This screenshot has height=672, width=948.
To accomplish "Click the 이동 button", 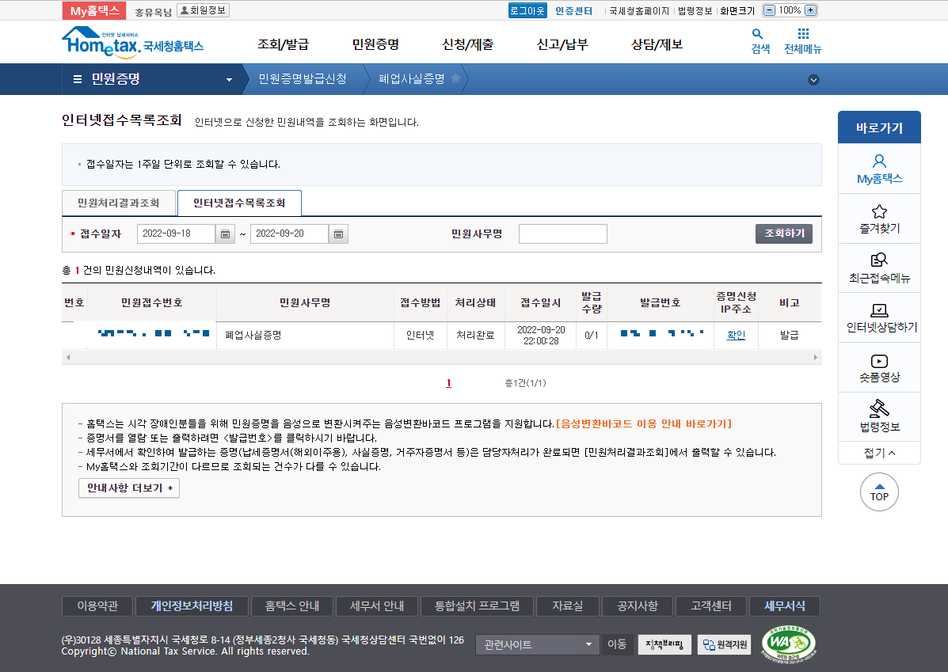I will pyautogui.click(x=617, y=645).
